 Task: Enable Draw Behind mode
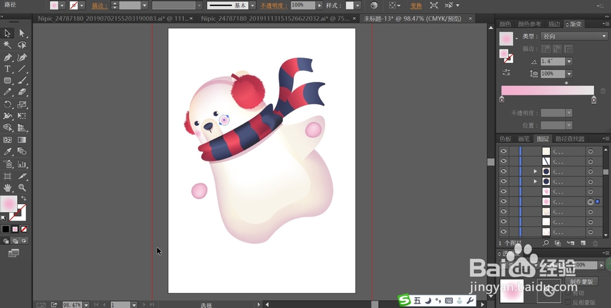click(x=15, y=241)
